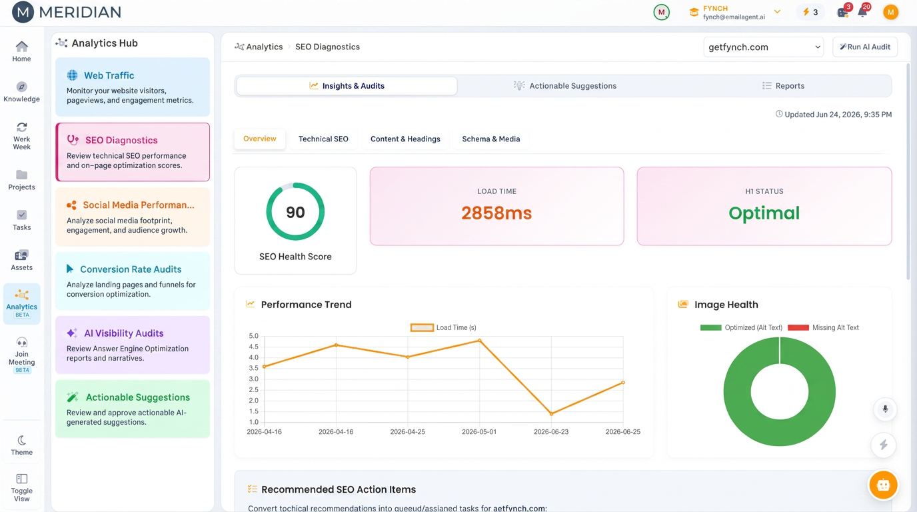Open the orange M profile avatar

tap(890, 12)
